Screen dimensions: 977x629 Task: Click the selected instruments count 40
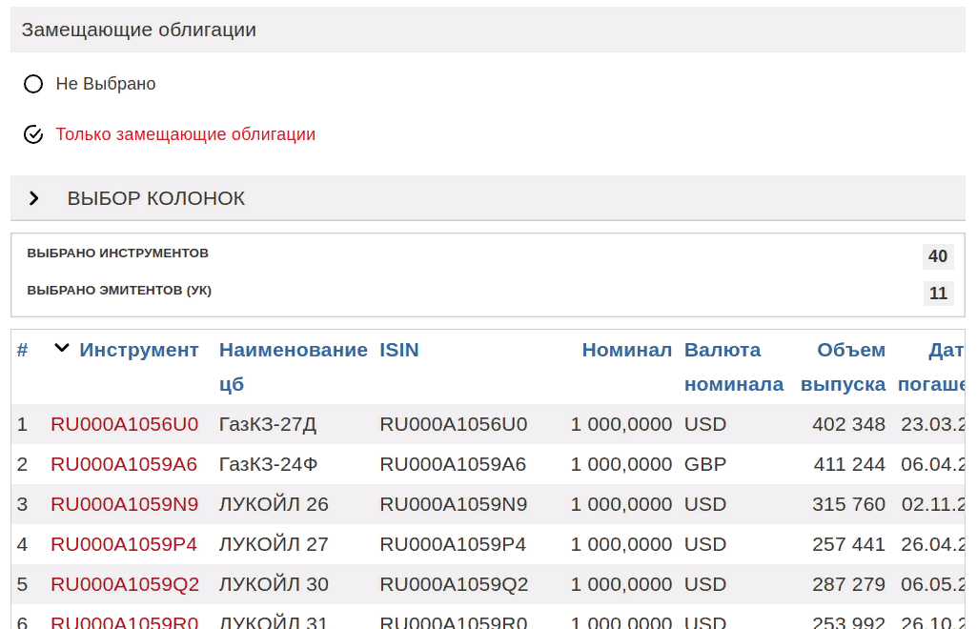coord(938,256)
